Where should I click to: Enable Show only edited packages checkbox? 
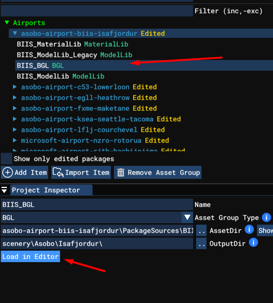[x=6, y=159]
